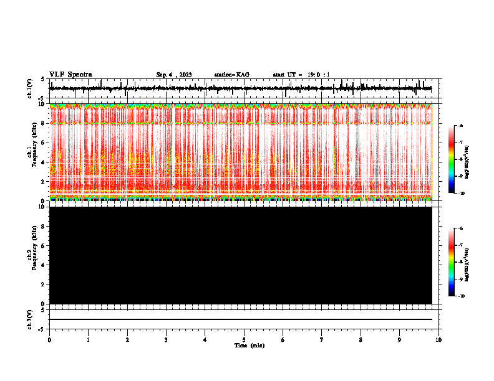
Task: Click inside the ch.1 red spectrogram panel
Action: click(240, 152)
